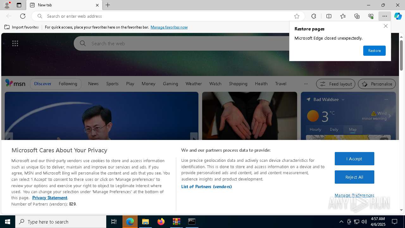
Task: Open the Play category
Action: click(130, 84)
